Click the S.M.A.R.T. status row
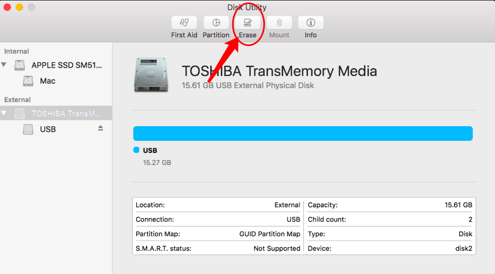The height and width of the screenshot is (274, 495). [x=218, y=248]
